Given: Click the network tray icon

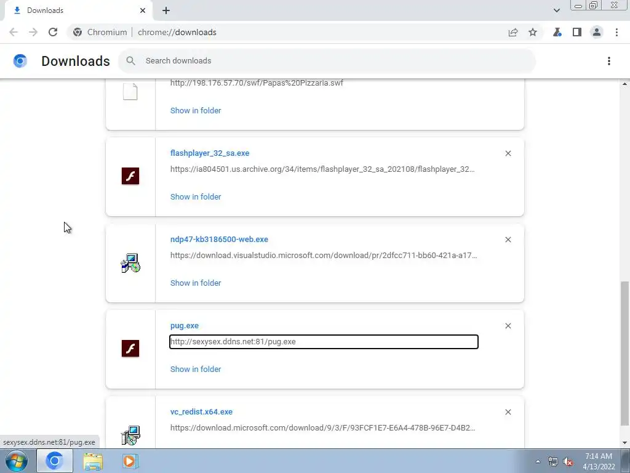Looking at the screenshot, I should (553, 461).
